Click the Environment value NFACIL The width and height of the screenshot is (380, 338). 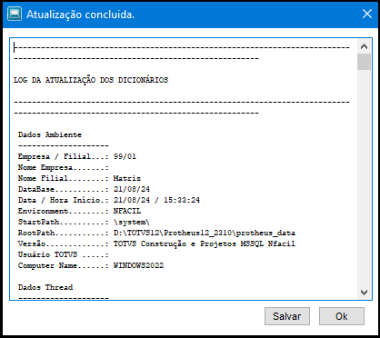coord(127,211)
